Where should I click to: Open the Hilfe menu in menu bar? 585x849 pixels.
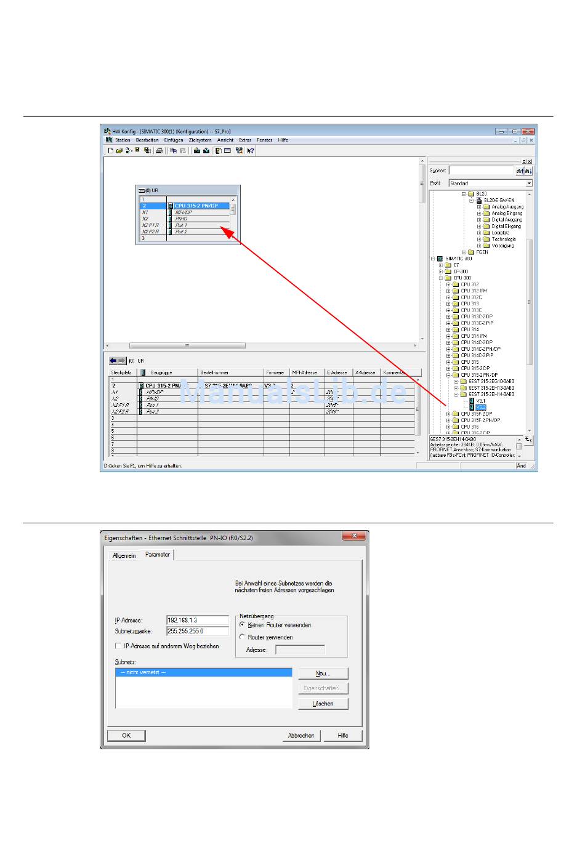click(x=283, y=140)
